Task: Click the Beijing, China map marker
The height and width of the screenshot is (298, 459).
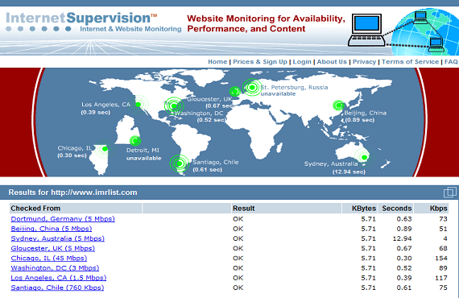Action: click(339, 106)
